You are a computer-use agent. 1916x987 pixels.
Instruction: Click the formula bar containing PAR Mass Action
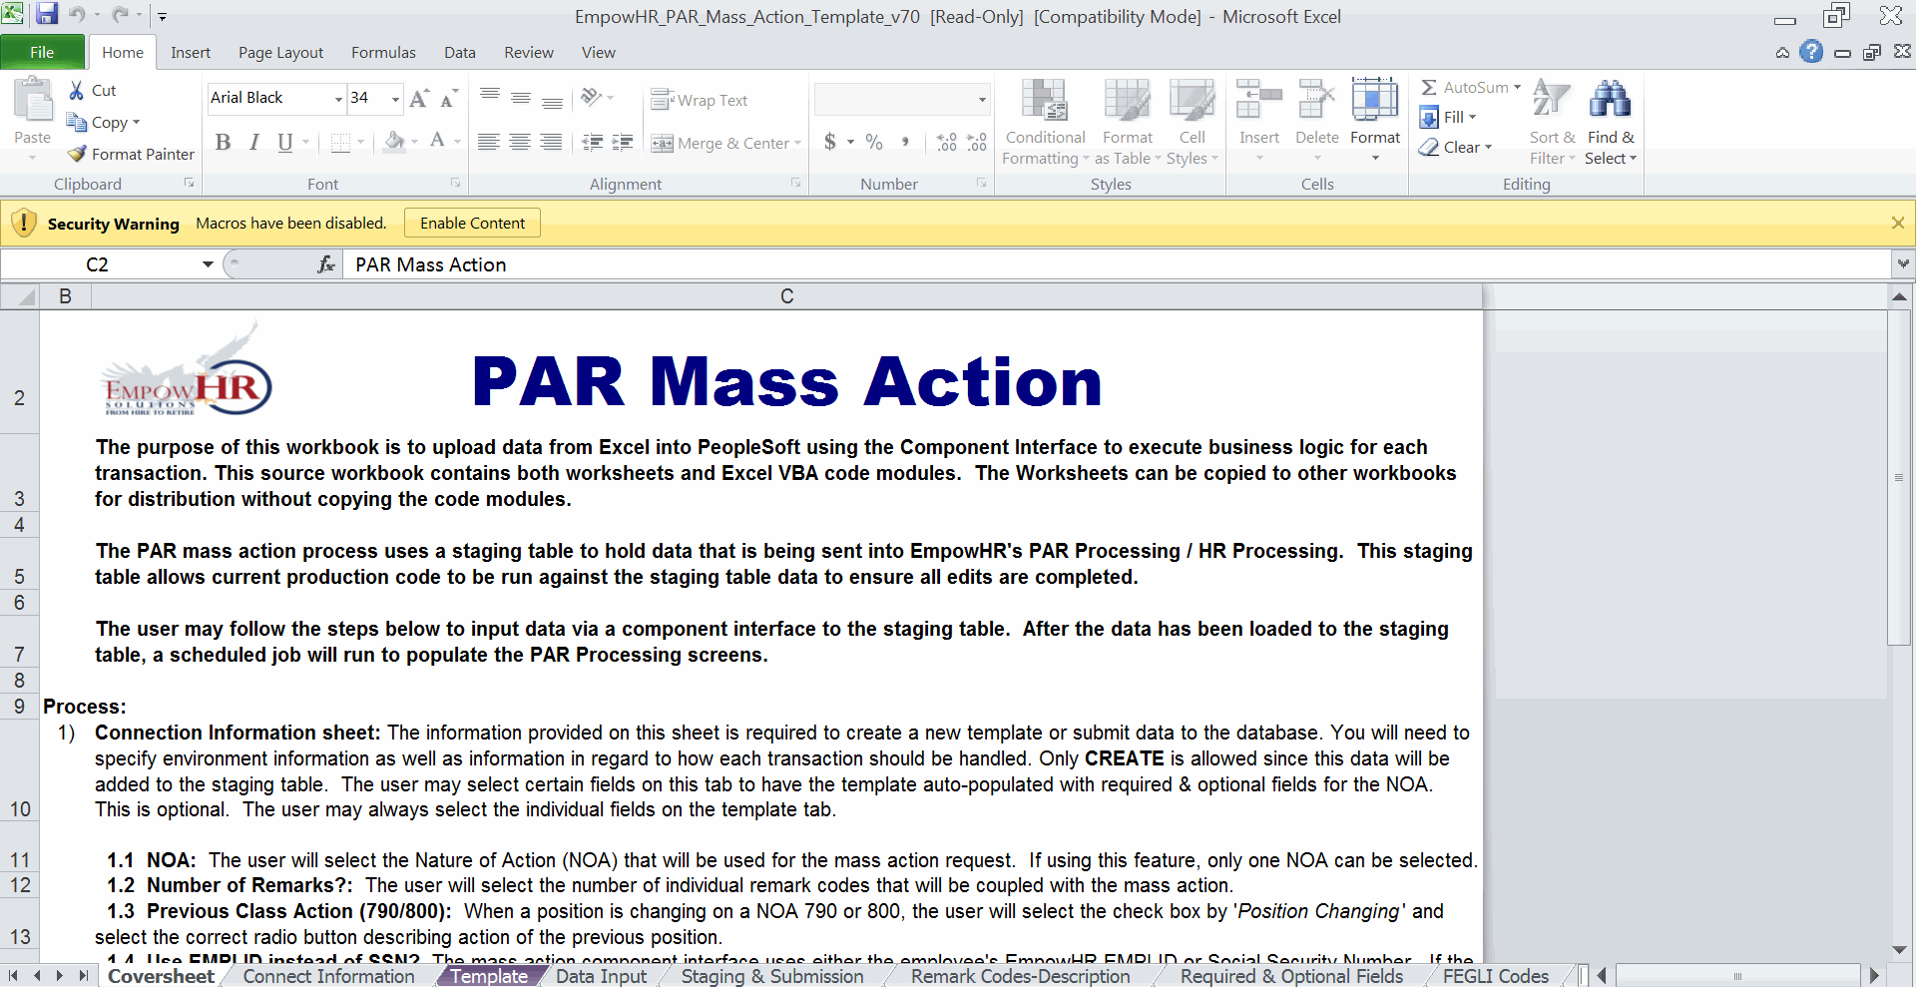pos(1116,264)
